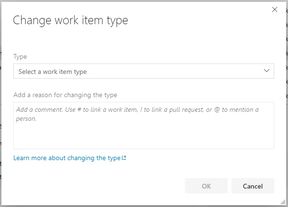Click the Add a reason for changing label

(x=65, y=95)
